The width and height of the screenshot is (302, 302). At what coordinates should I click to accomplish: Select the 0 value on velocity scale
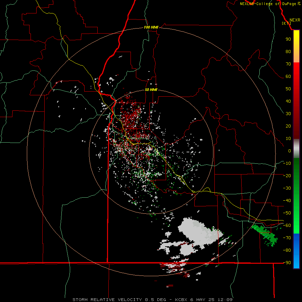coord(290,151)
